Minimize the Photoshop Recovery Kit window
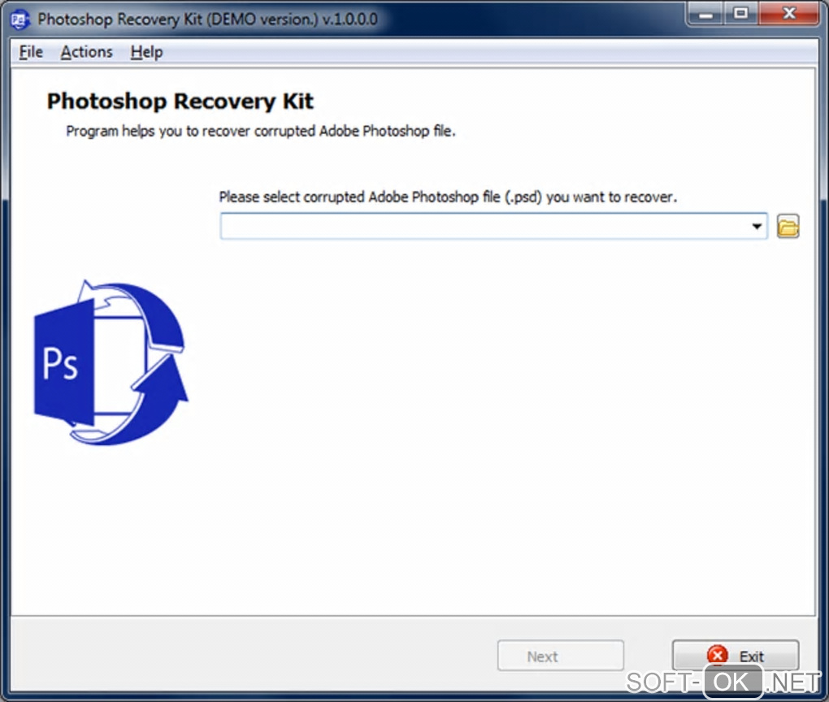Image resolution: width=829 pixels, height=702 pixels. [705, 15]
